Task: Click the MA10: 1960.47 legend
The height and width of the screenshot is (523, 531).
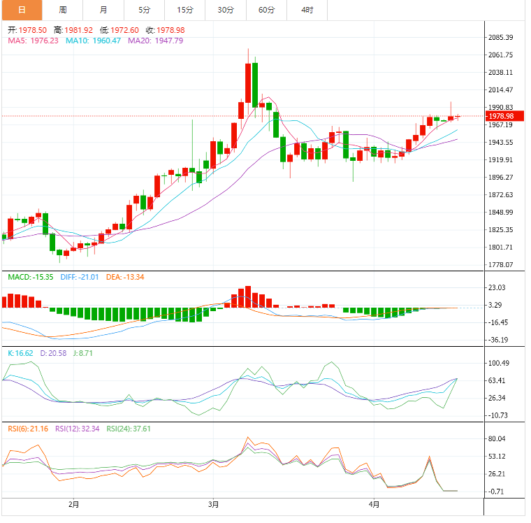Action: click(x=93, y=41)
